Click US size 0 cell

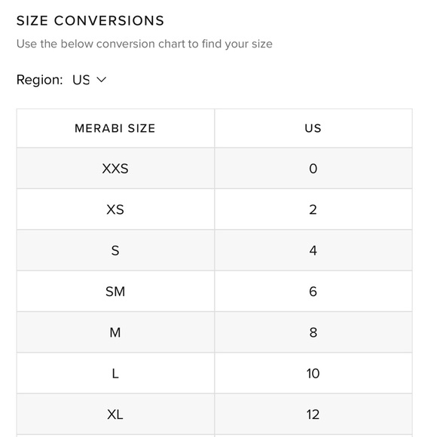tap(313, 168)
